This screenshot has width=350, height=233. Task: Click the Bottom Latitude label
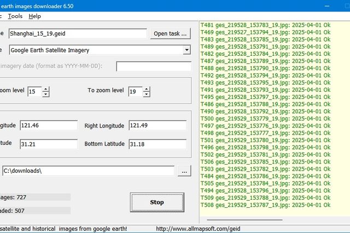click(x=104, y=144)
